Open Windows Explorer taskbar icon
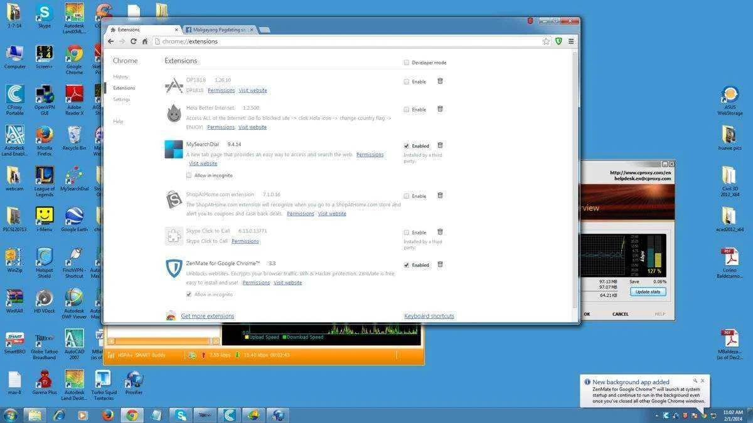This screenshot has height=423, width=753. tap(35, 415)
